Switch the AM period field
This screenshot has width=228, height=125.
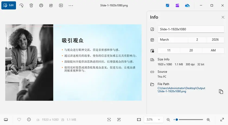(x=213, y=50)
